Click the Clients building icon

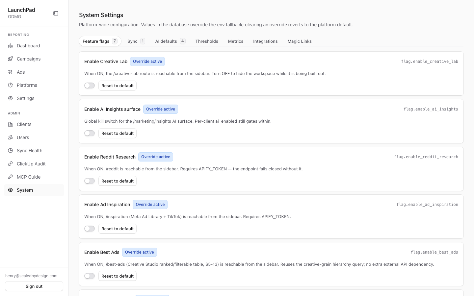[x=11, y=124]
